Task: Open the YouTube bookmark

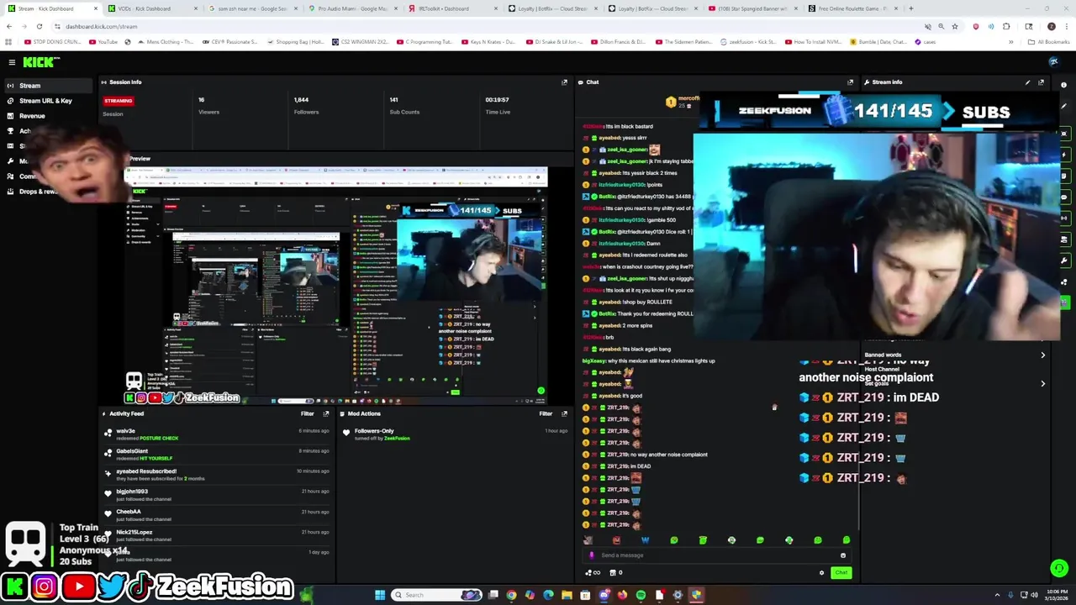Action: (x=104, y=41)
